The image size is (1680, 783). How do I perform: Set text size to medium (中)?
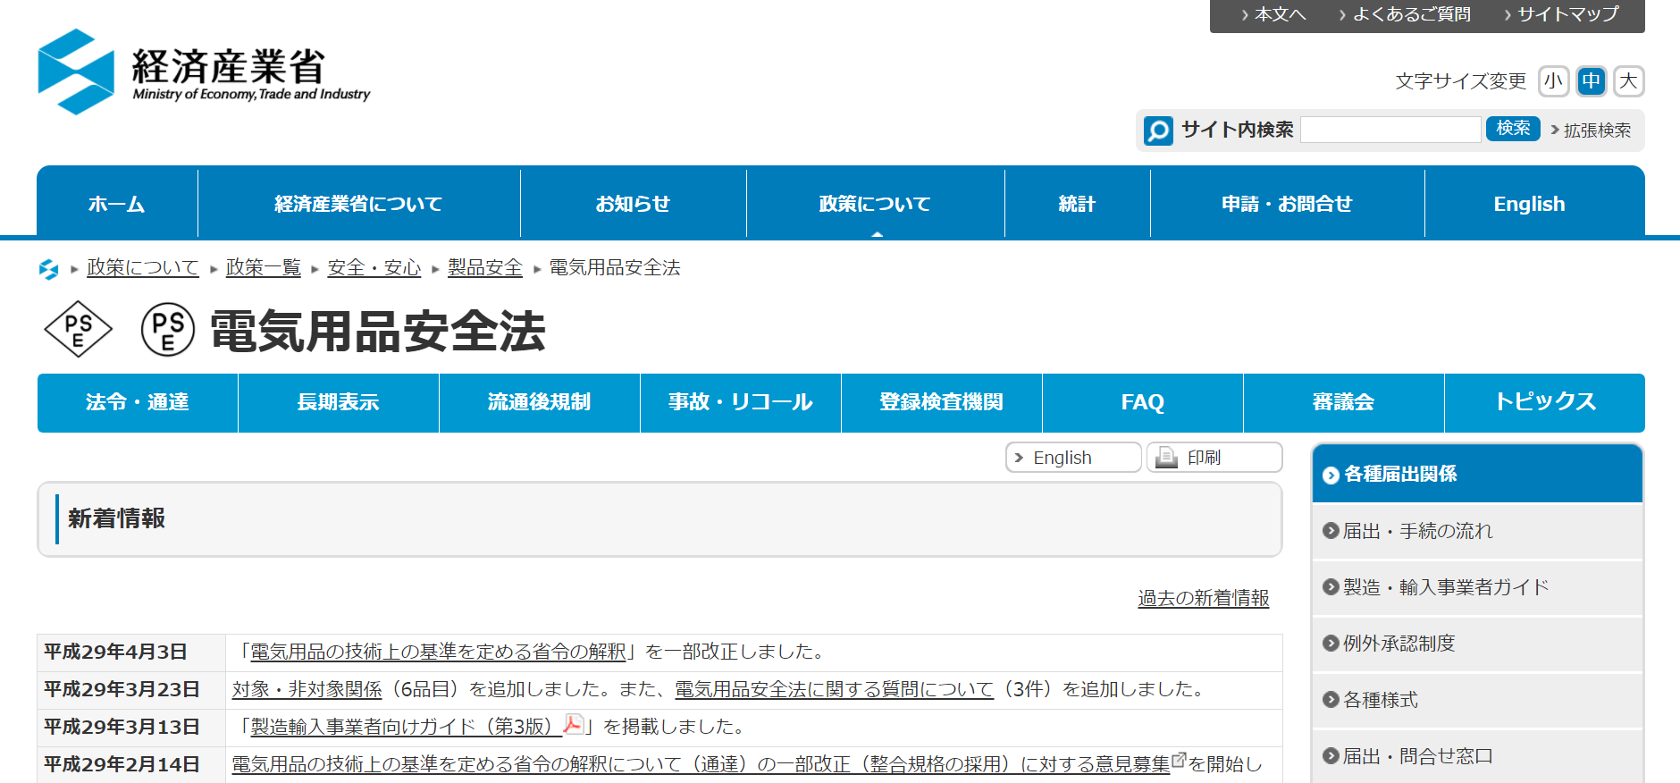pyautogui.click(x=1591, y=81)
